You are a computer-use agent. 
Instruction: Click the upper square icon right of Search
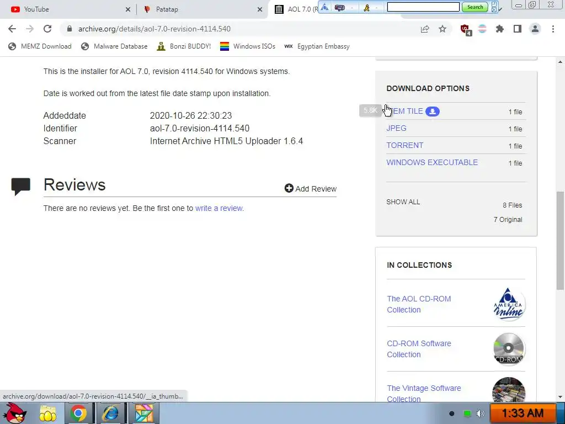pyautogui.click(x=494, y=4)
